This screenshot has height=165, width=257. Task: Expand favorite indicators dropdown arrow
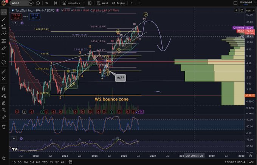[84, 3]
